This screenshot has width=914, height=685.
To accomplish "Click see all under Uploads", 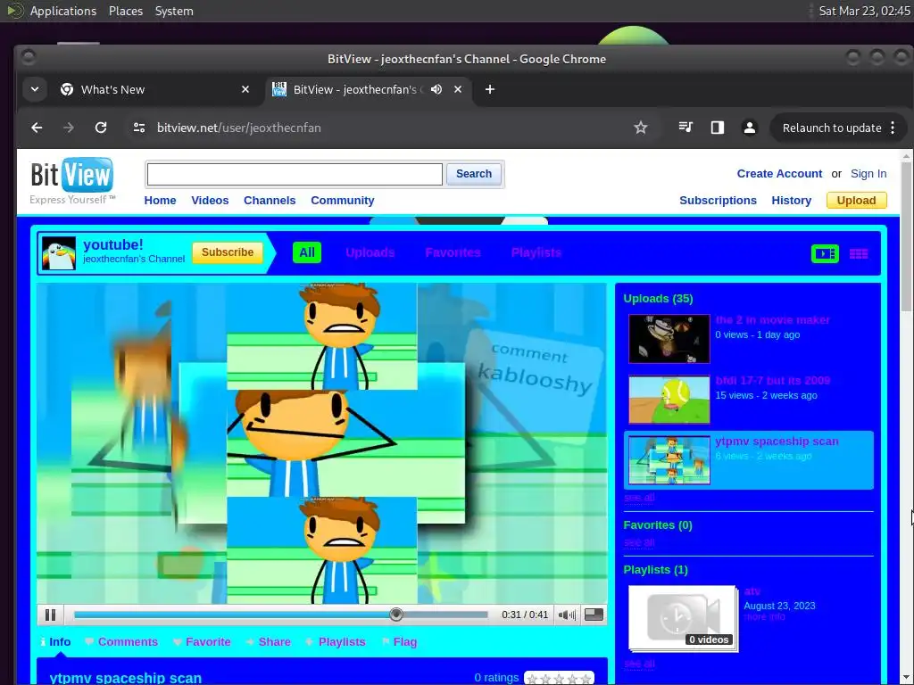I will pos(639,498).
